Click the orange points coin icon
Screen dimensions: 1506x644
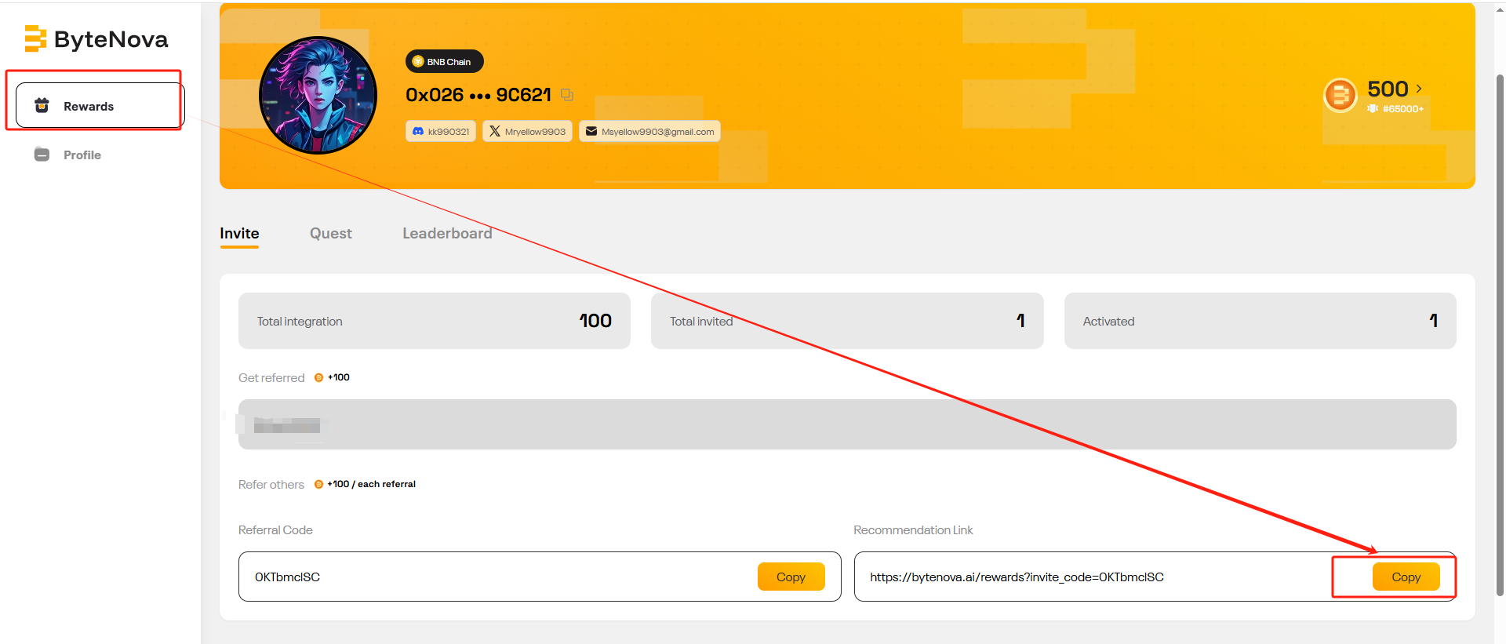[1340, 96]
